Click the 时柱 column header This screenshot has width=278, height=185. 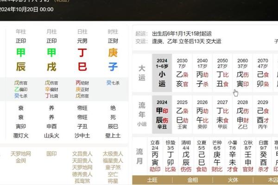[113, 32]
